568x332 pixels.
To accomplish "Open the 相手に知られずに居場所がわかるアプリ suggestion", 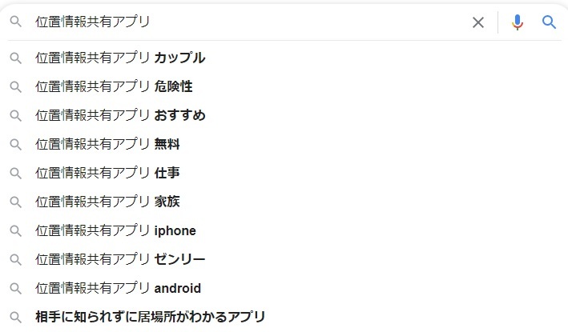I will coord(284,317).
